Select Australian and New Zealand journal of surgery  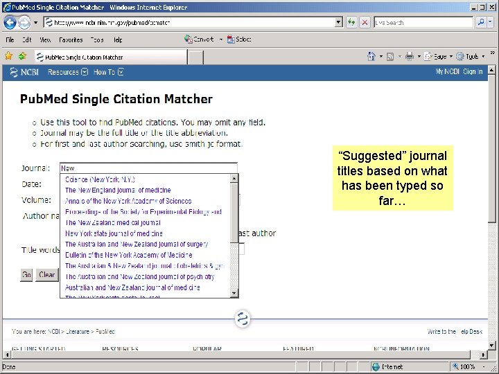tap(137, 244)
